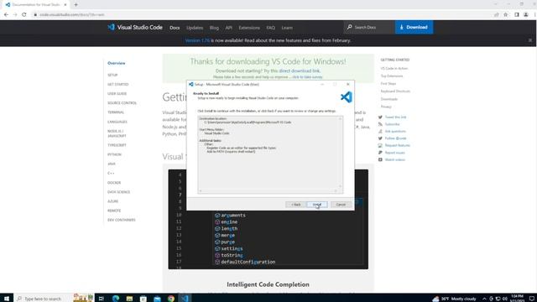Viewport: 537px width, 302px height.
Task: Expand TERMINAL section in docs sidebar
Action: [116, 112]
